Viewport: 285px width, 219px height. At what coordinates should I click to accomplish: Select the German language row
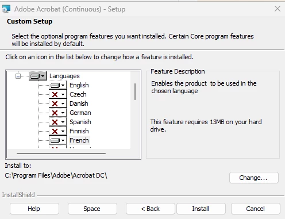coord(80,113)
